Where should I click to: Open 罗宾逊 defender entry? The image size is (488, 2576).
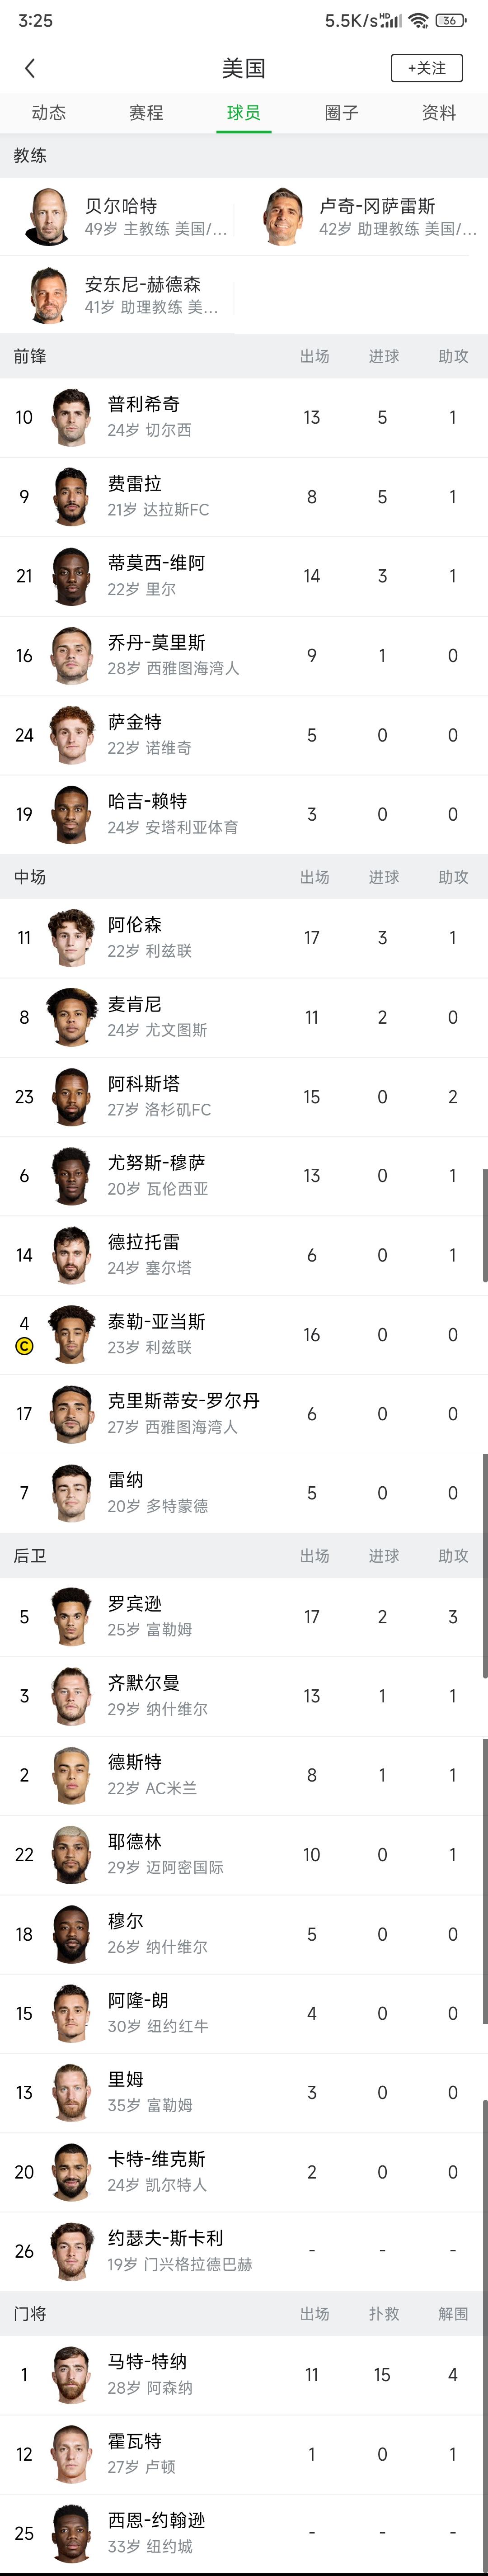click(244, 1617)
